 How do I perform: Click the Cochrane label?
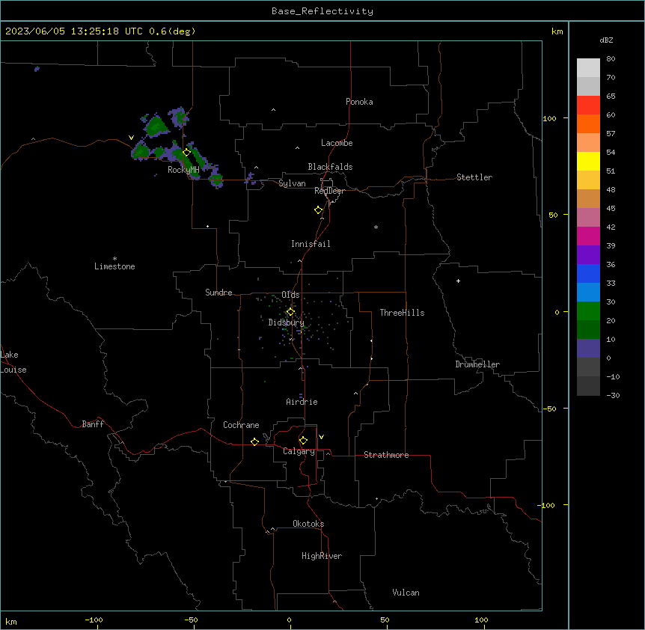click(241, 425)
